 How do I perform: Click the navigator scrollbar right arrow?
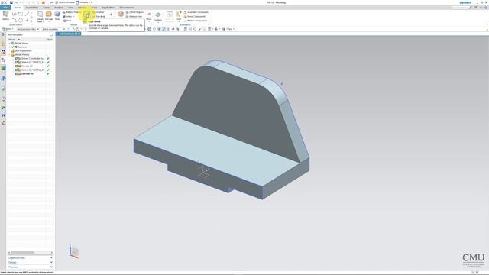[x=51, y=253]
